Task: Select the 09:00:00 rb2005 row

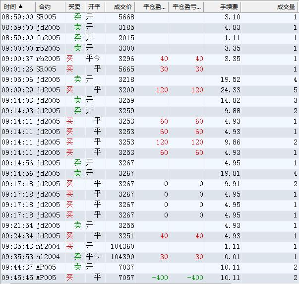Action: [150, 48]
